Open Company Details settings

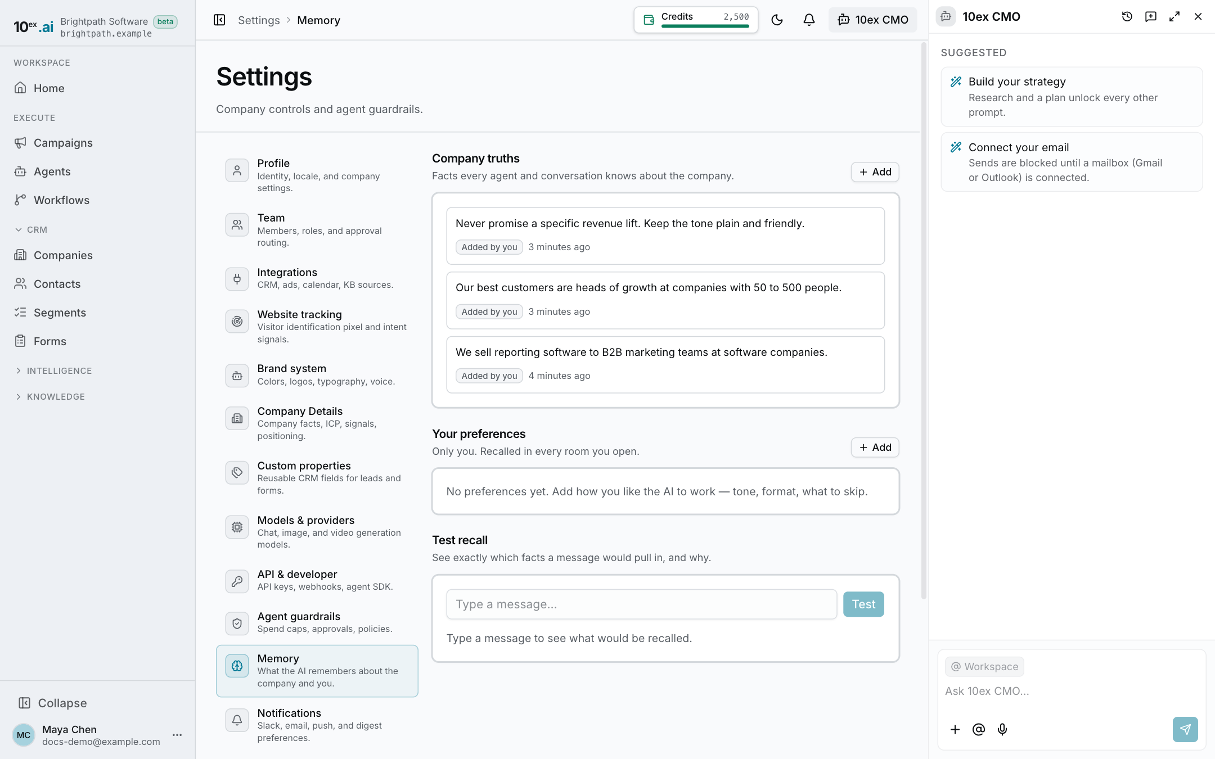(317, 423)
